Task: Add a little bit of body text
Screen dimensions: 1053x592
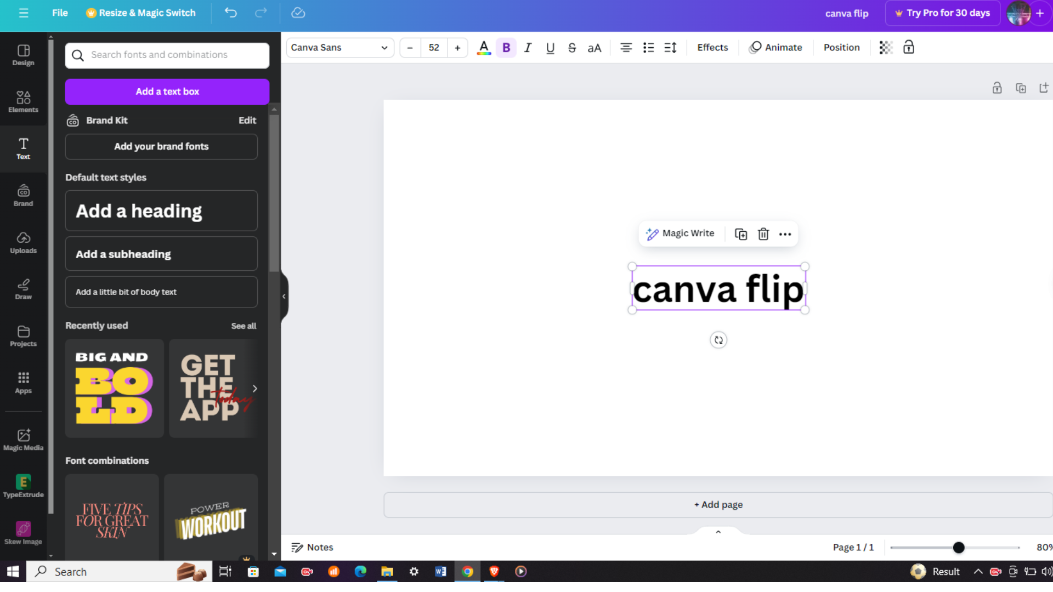Action: tap(161, 292)
